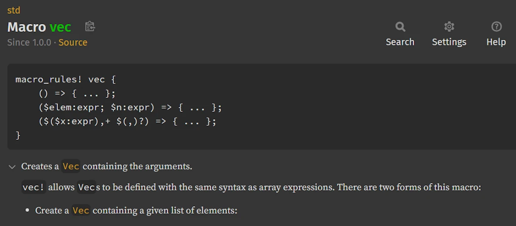
Task: Open Settings via the gear icon
Action: pyautogui.click(x=449, y=27)
